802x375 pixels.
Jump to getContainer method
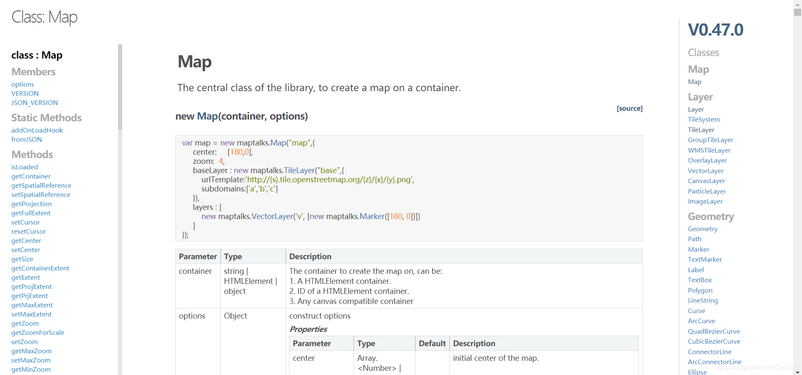31,176
